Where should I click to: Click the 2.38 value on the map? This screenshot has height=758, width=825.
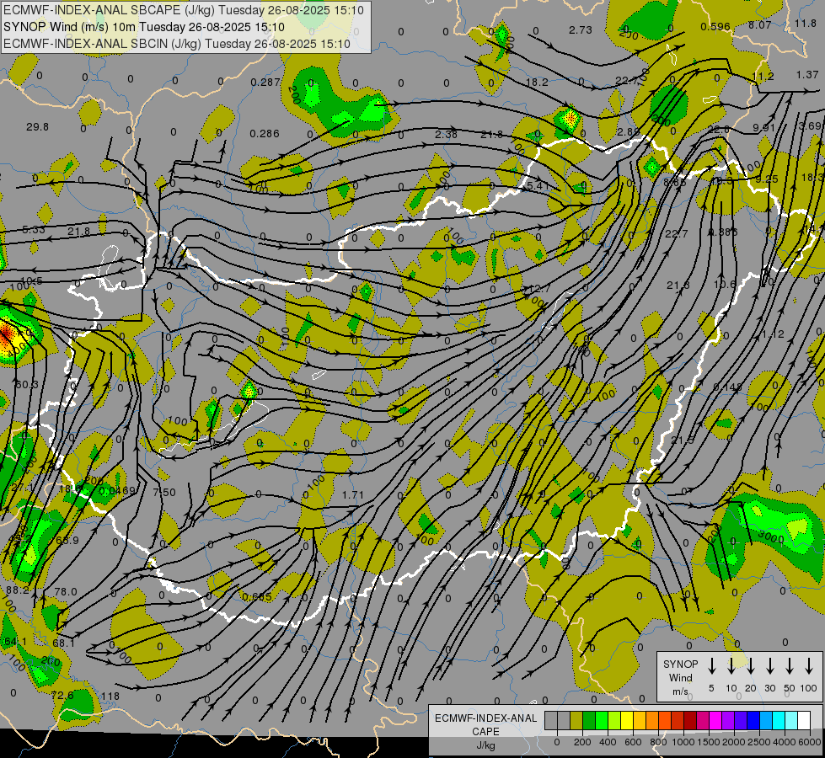[446, 134]
